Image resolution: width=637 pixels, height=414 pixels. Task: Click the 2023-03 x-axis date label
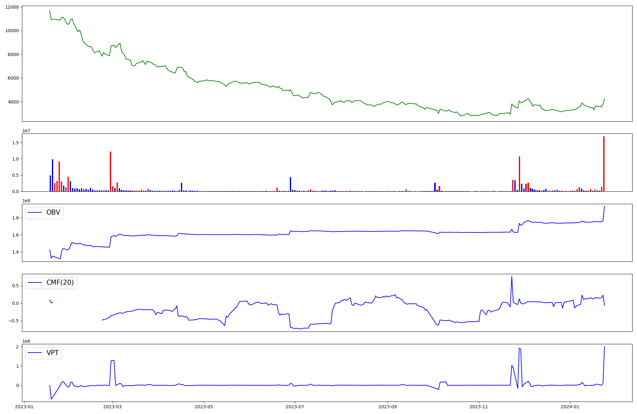click(112, 406)
